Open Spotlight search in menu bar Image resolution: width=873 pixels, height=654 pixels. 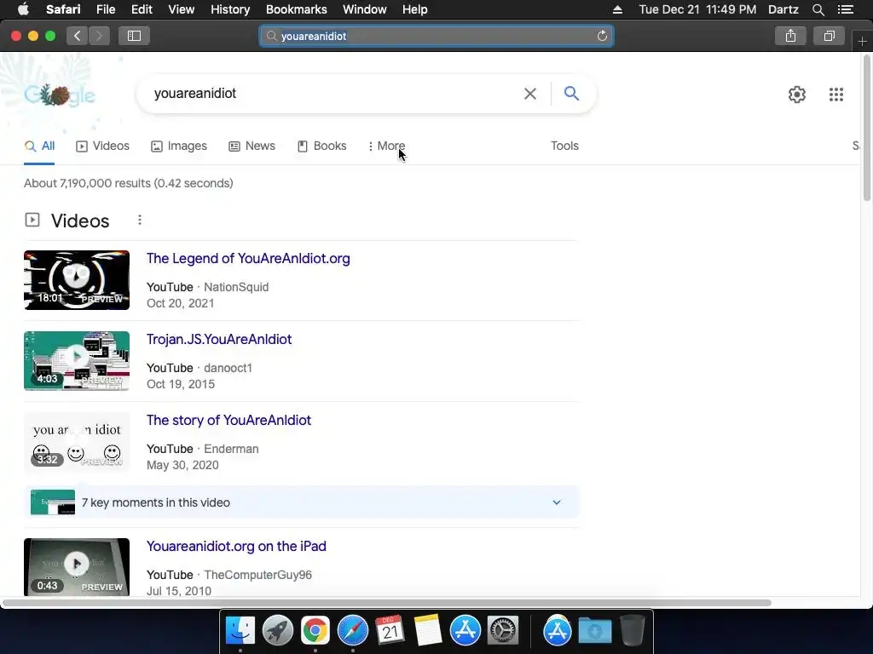[818, 9]
